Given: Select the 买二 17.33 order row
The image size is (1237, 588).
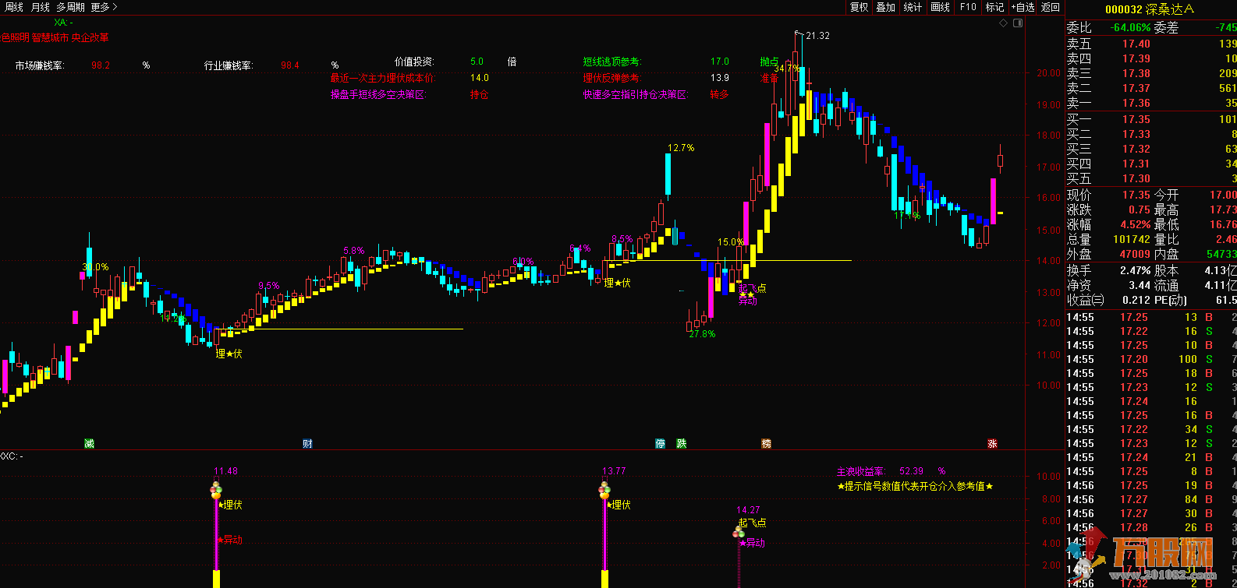Looking at the screenshot, I should pyautogui.click(x=1151, y=134).
